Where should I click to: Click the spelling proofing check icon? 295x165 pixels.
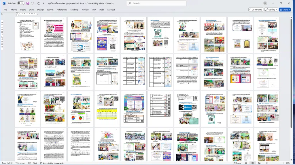pos(29,163)
